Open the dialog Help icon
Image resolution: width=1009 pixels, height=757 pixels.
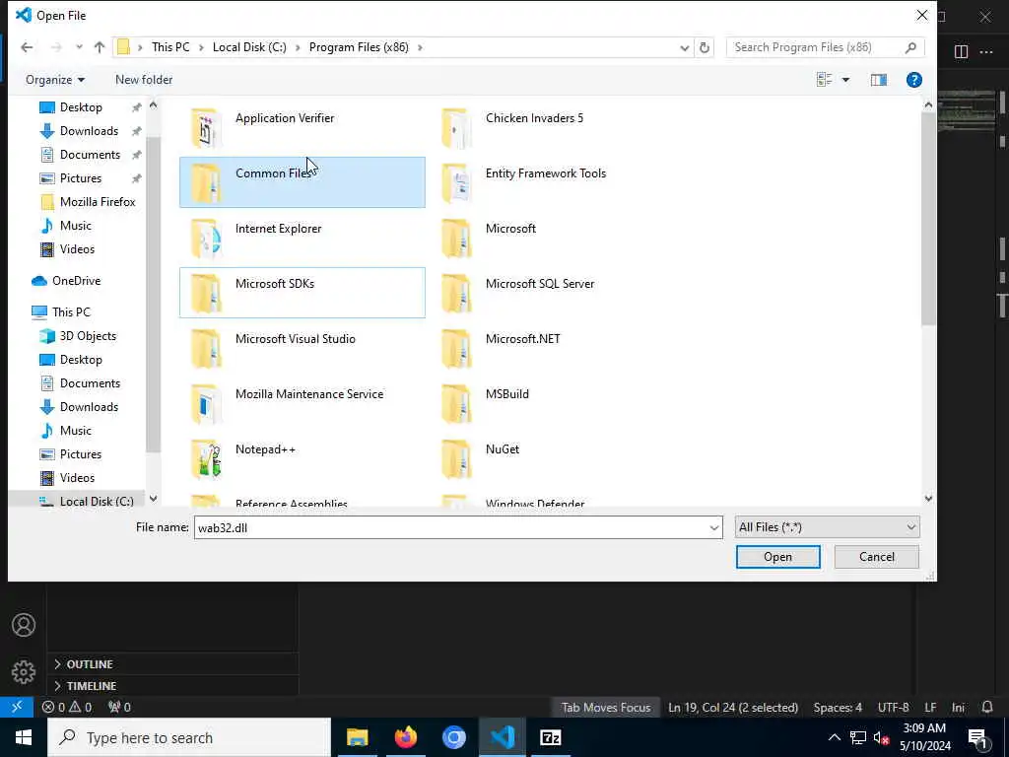tap(913, 80)
